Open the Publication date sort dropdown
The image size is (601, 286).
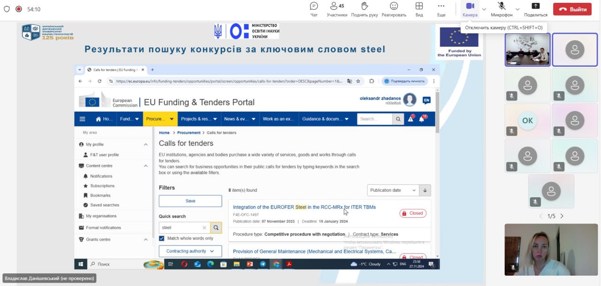point(393,190)
